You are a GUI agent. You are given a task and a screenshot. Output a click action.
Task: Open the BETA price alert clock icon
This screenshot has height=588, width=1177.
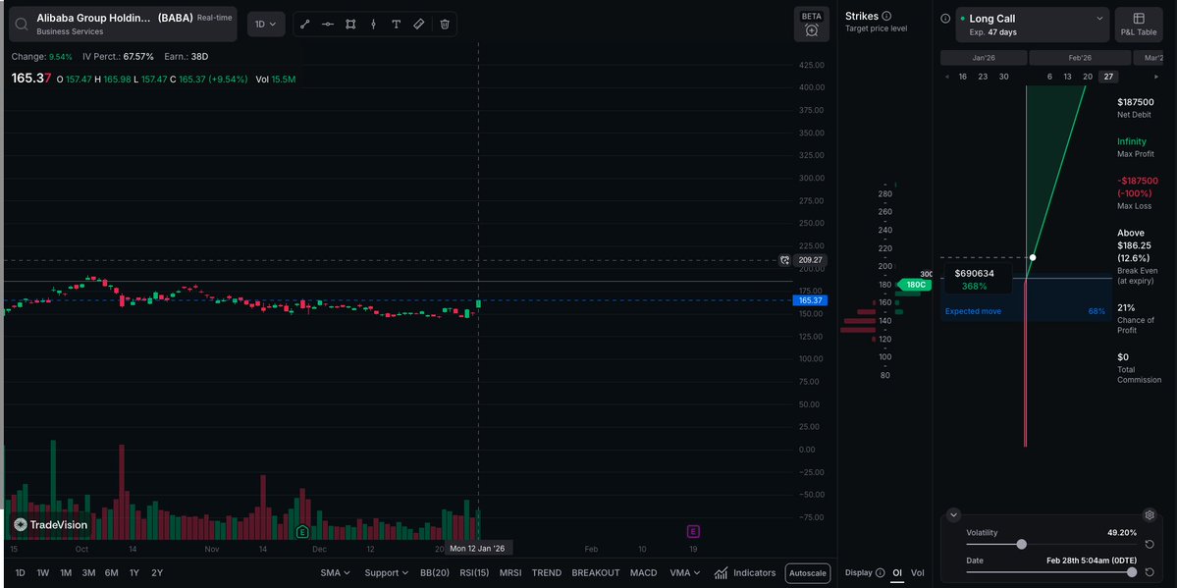(x=812, y=30)
